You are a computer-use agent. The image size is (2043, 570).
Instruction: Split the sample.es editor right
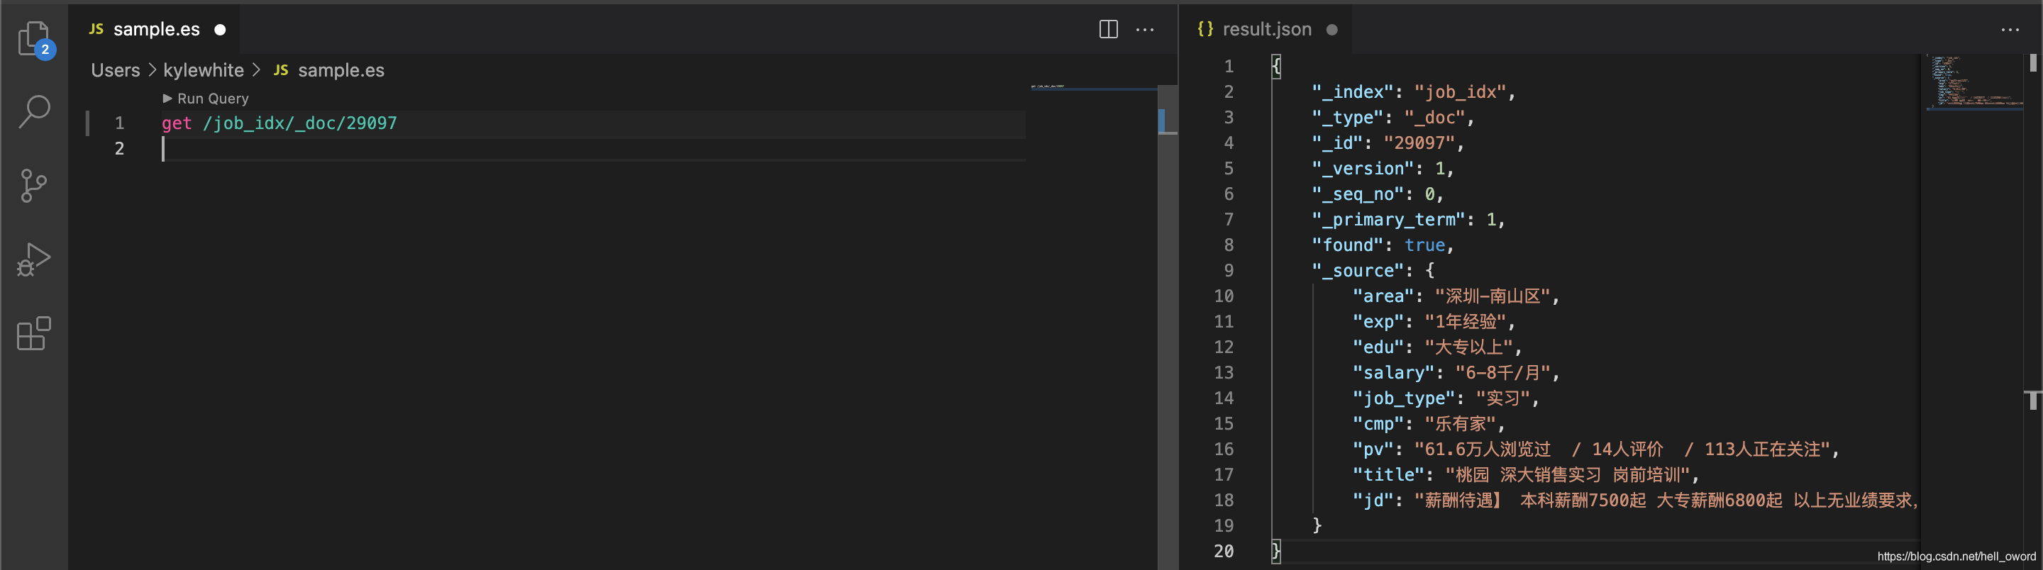[x=1109, y=30]
